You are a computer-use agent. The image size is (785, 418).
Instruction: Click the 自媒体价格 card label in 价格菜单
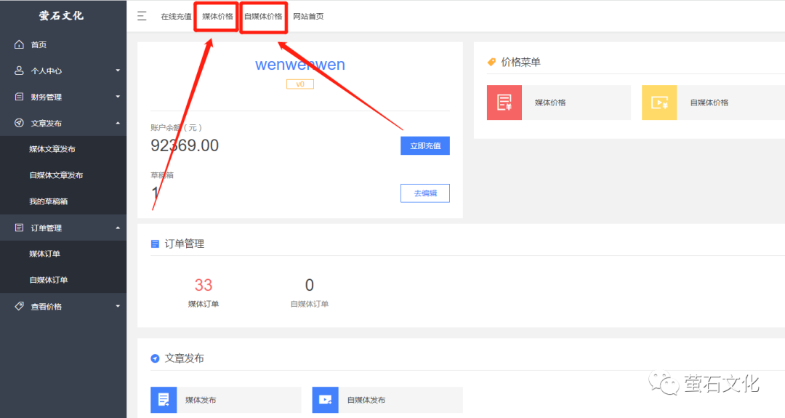coord(709,103)
